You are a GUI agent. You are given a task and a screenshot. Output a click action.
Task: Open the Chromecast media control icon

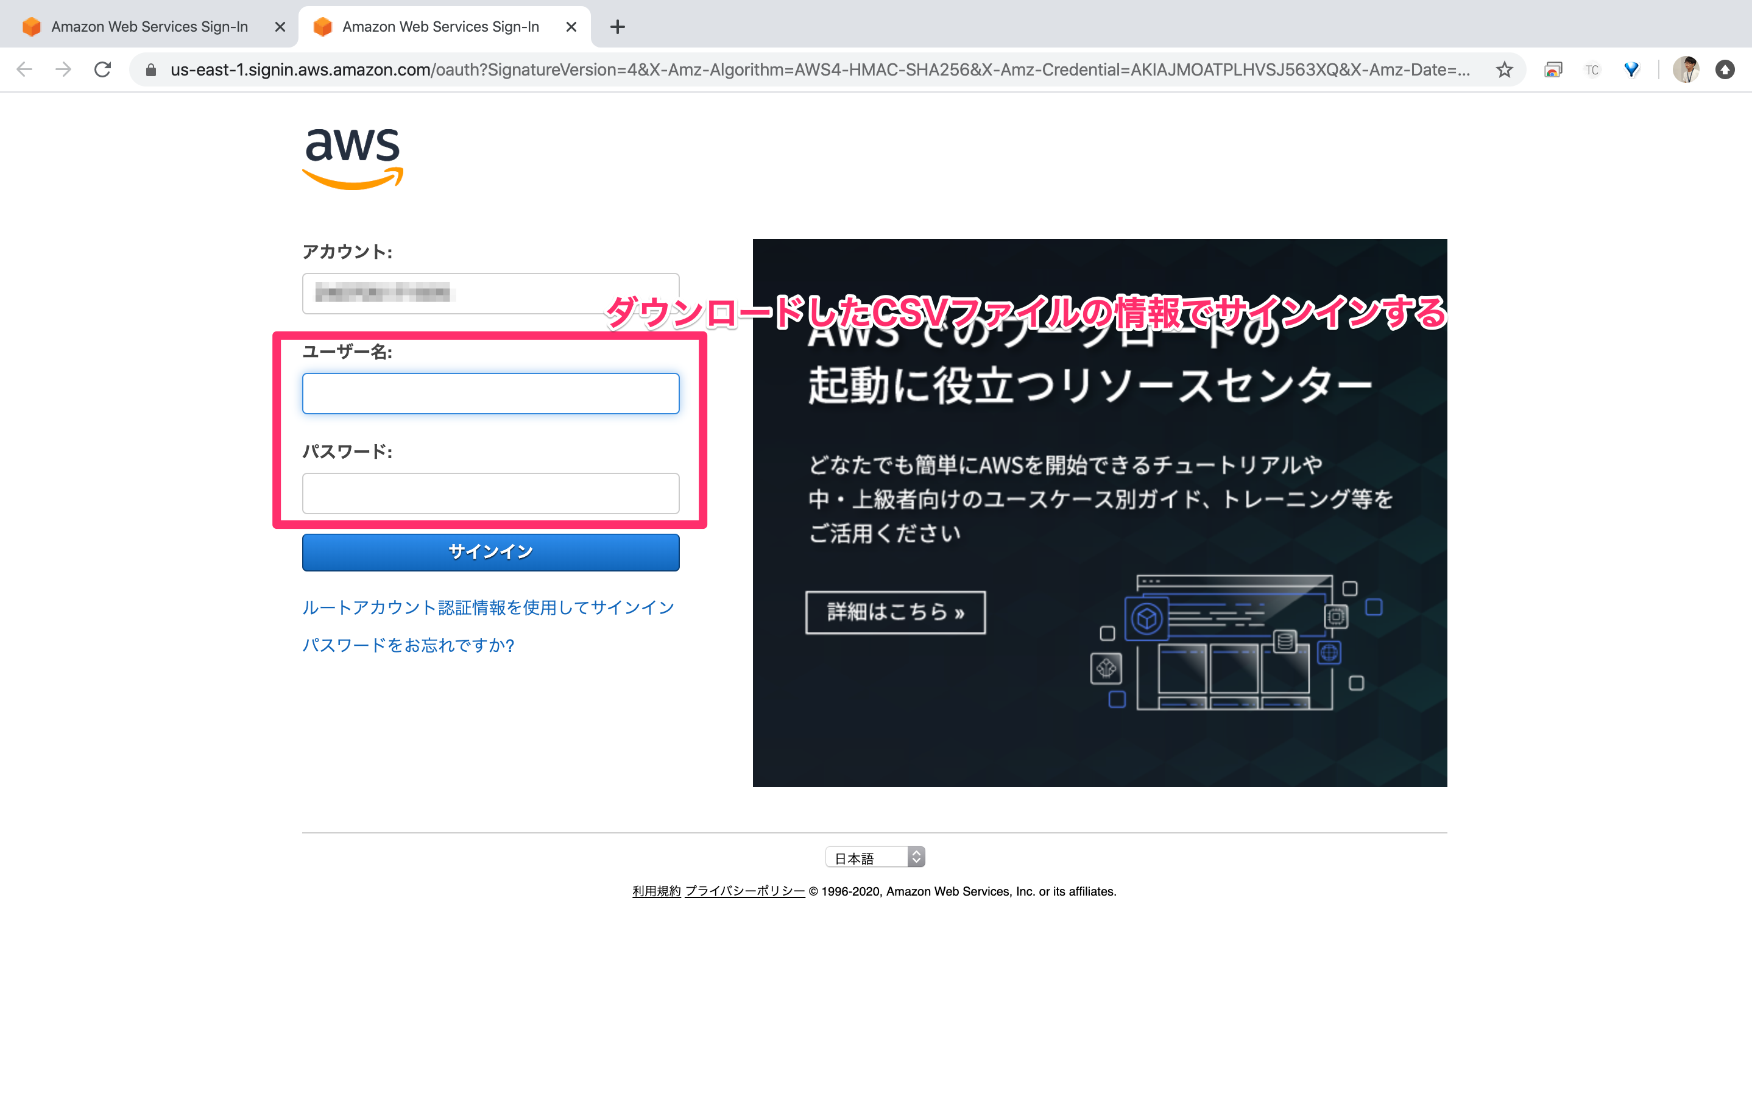click(x=1553, y=69)
